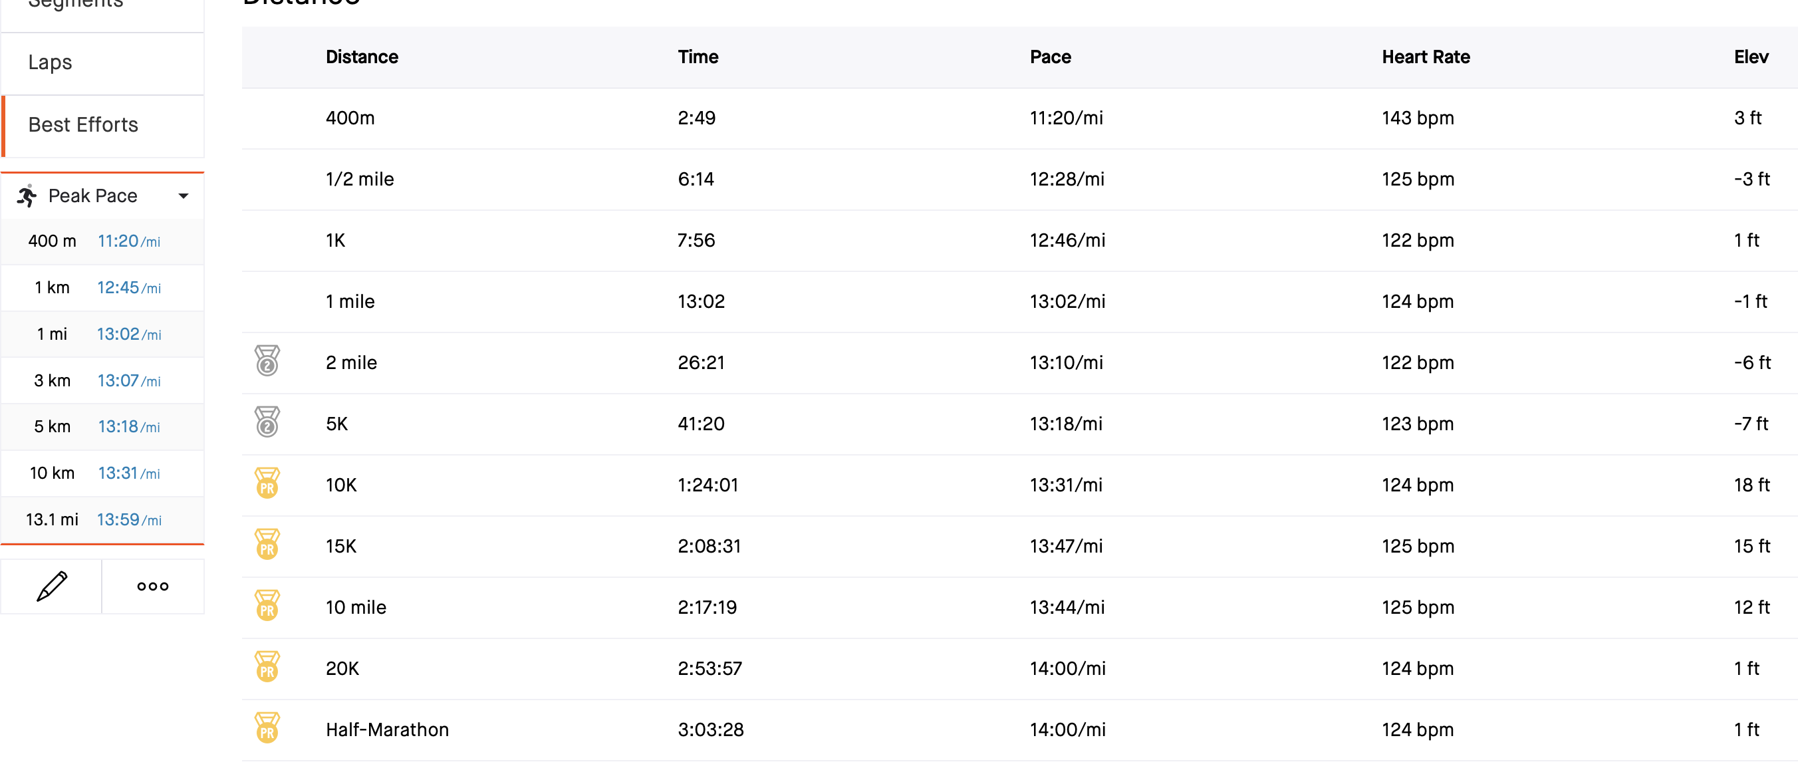Image resolution: width=1798 pixels, height=782 pixels.
Task: Click the 20K PR medal icon
Action: [x=267, y=667]
